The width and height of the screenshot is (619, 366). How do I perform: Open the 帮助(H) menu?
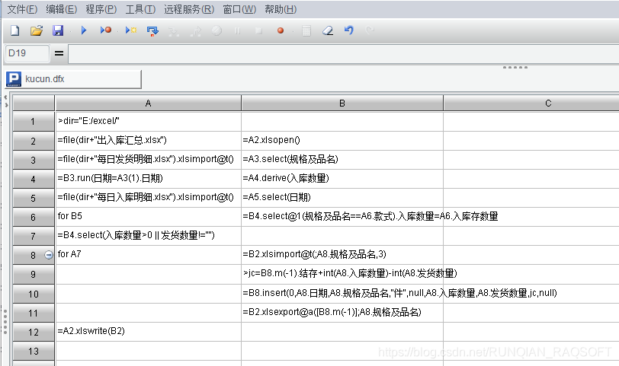coord(281,9)
